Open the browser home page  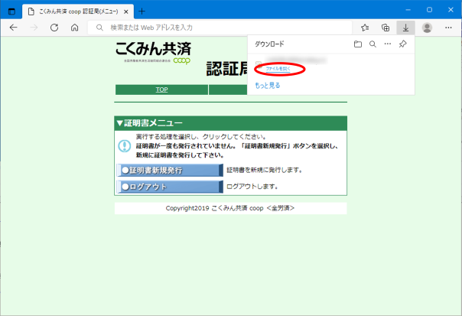coord(74,28)
